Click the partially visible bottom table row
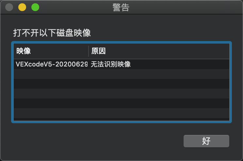The height and width of the screenshot is (161, 243). pyautogui.click(x=121, y=119)
